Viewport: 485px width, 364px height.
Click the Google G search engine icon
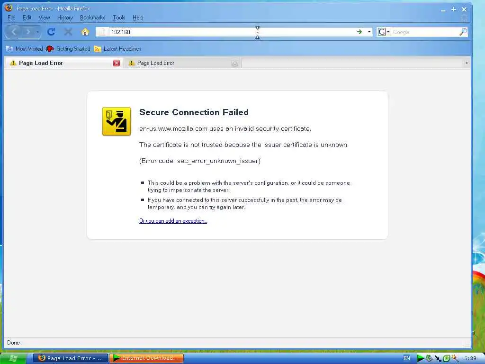(x=382, y=32)
